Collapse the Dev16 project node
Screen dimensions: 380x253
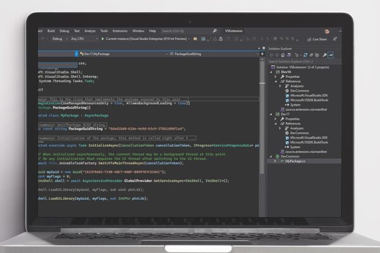[271, 72]
